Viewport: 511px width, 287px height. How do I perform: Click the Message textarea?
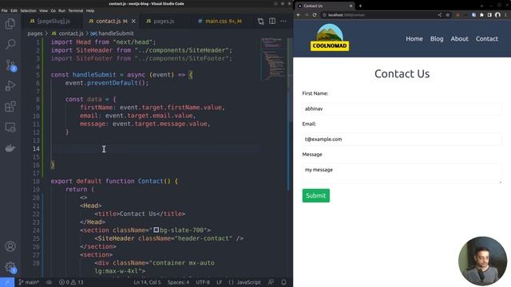pyautogui.click(x=402, y=174)
